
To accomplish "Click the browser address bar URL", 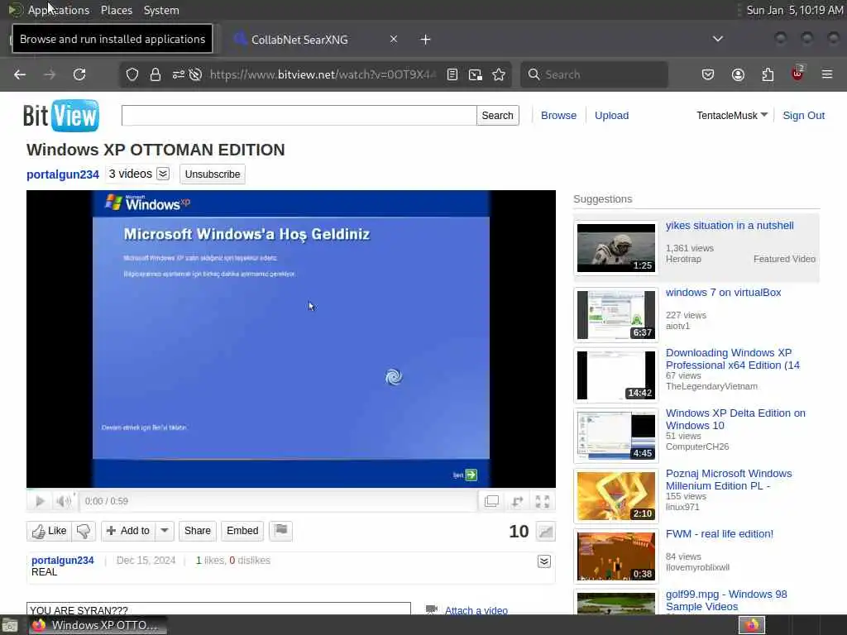I will pos(323,74).
